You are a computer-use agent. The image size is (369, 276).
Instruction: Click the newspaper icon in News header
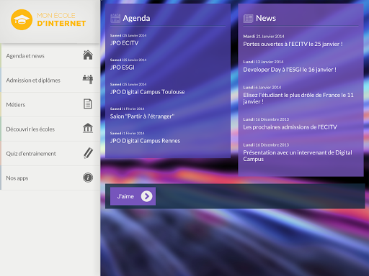pos(248,19)
